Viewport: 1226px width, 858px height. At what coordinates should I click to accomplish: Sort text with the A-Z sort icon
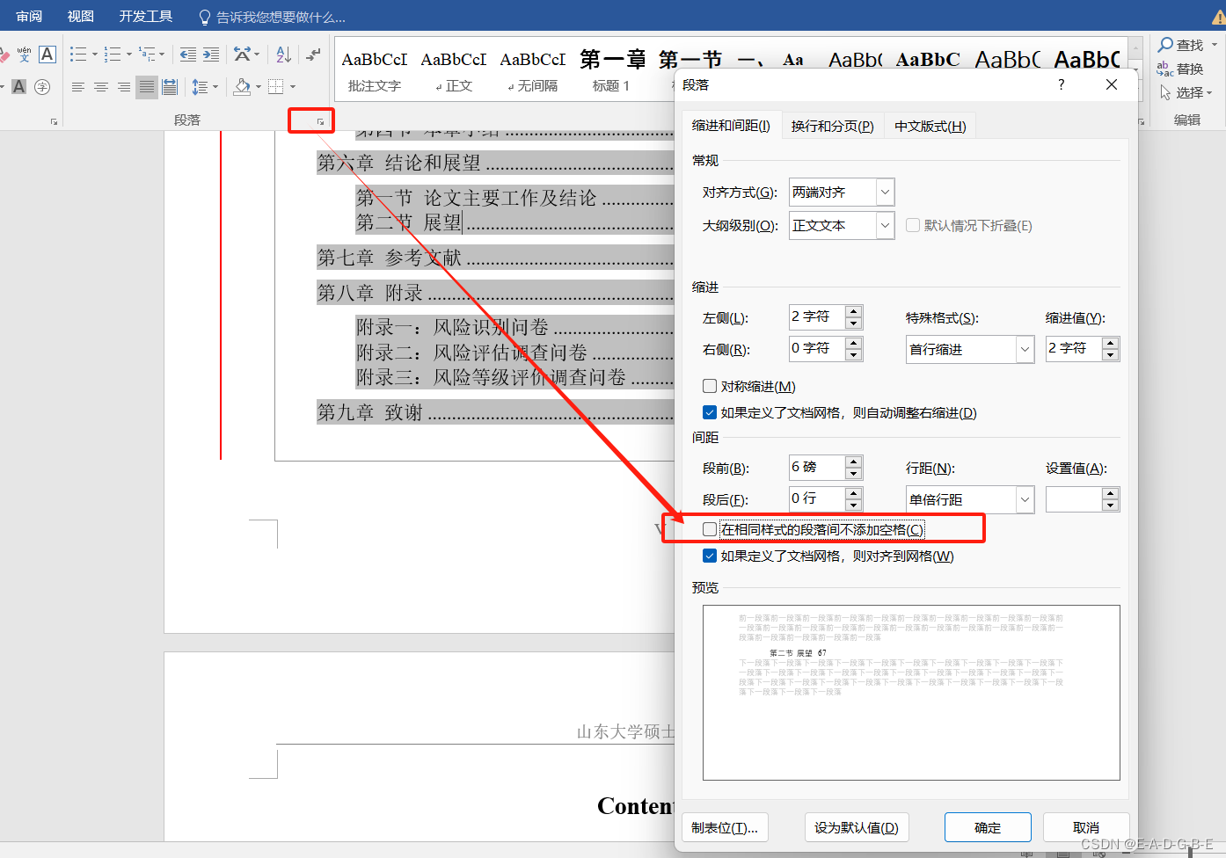283,55
